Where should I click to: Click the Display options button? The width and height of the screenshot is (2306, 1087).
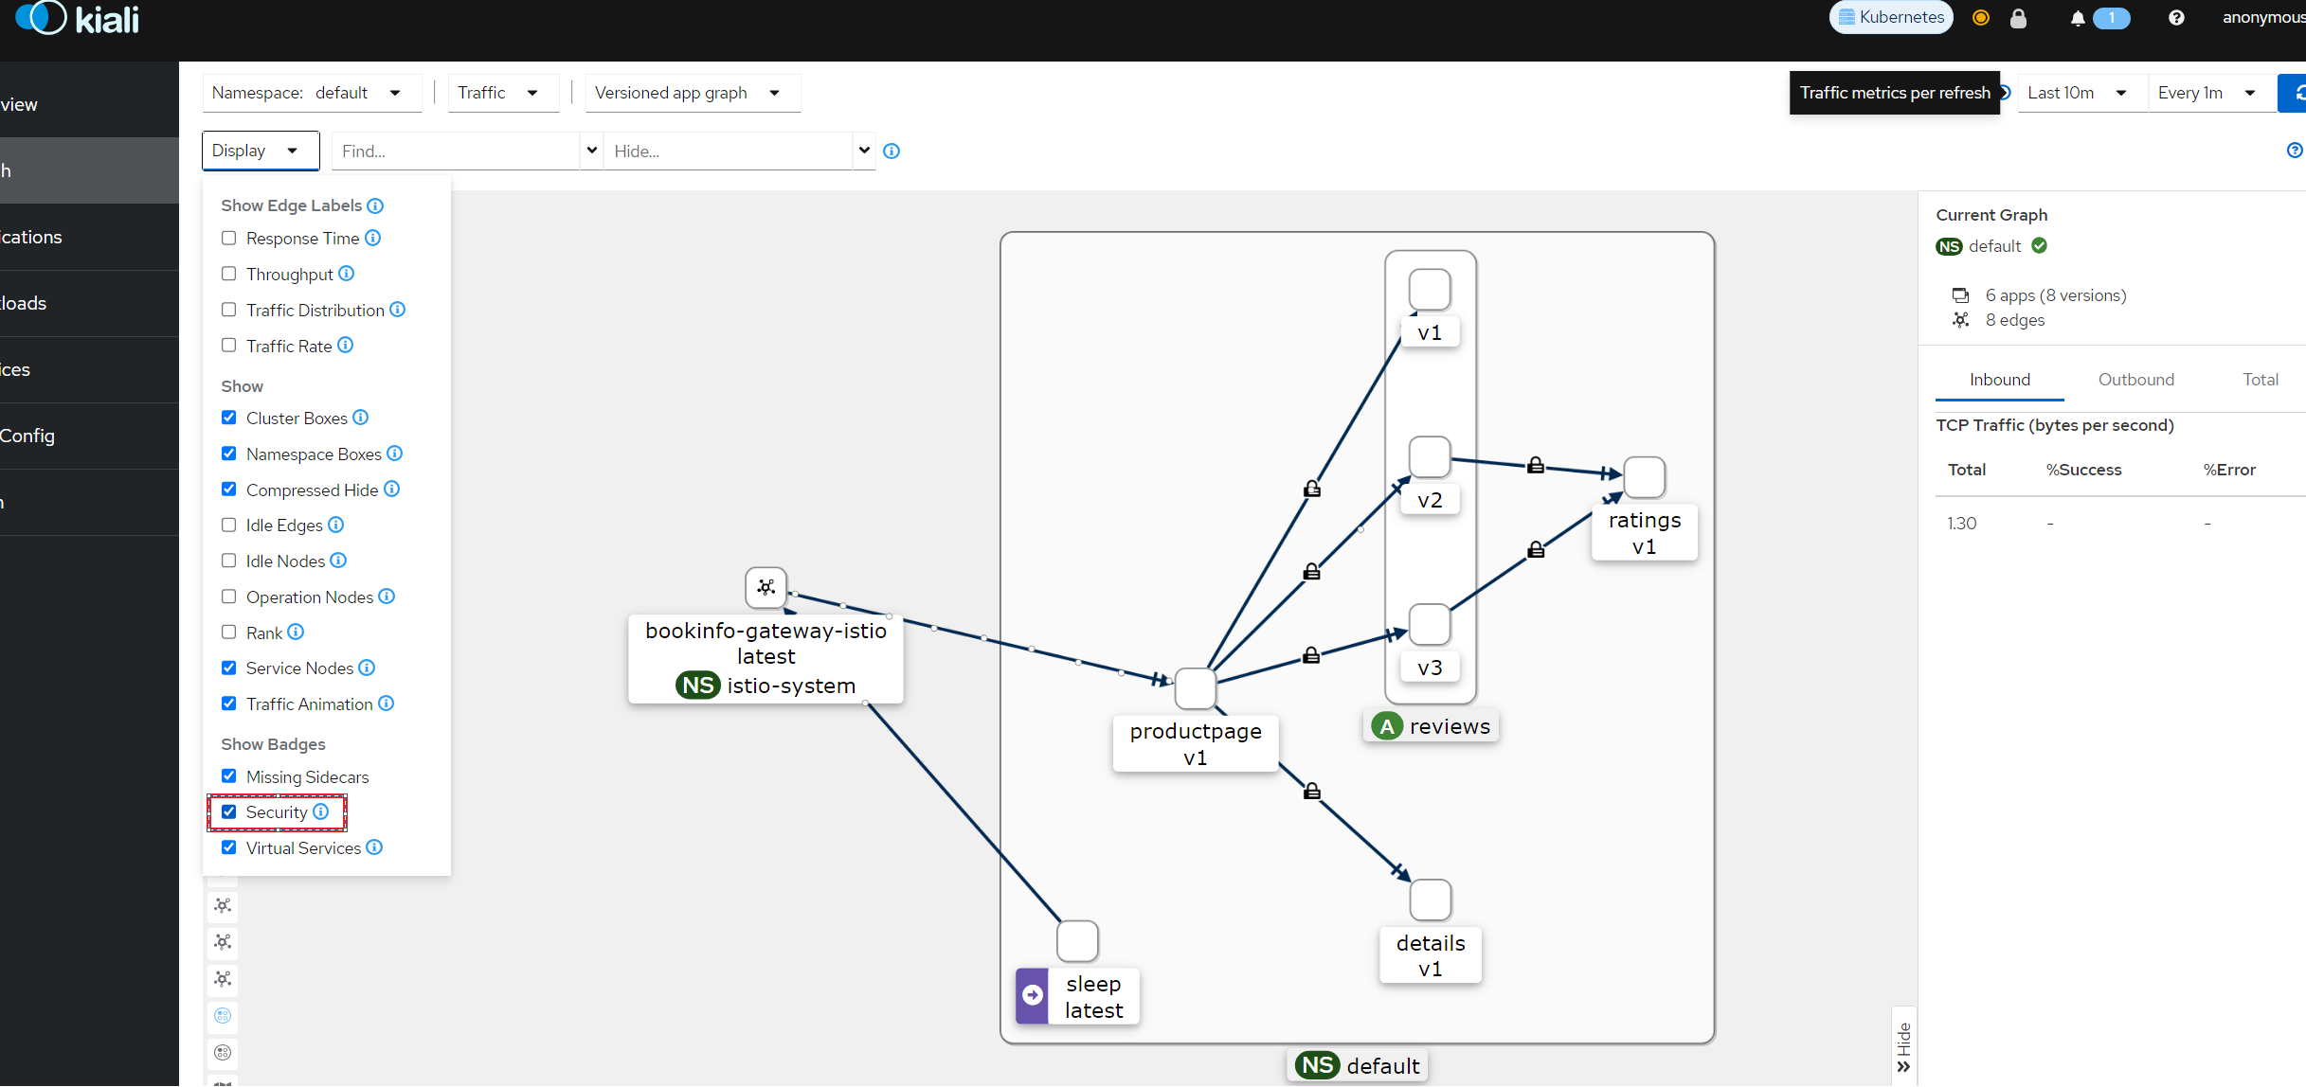tap(260, 151)
